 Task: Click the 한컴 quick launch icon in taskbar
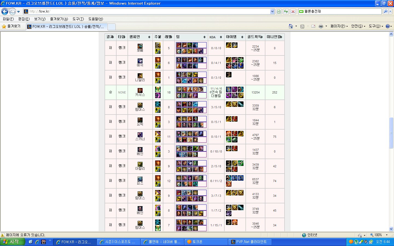coord(44,242)
